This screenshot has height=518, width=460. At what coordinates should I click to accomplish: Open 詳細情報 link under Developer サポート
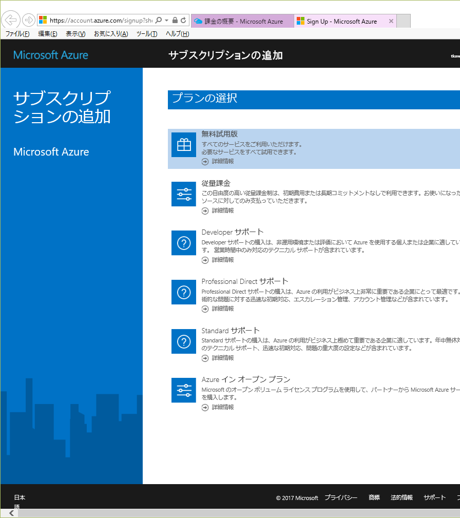[x=223, y=260]
